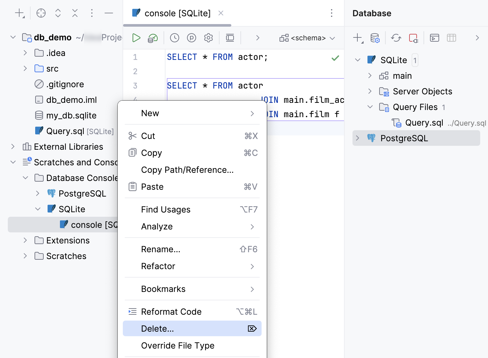The height and width of the screenshot is (358, 488).
Task: Select the execute settings gear in editor toolbar
Action: [x=208, y=37]
